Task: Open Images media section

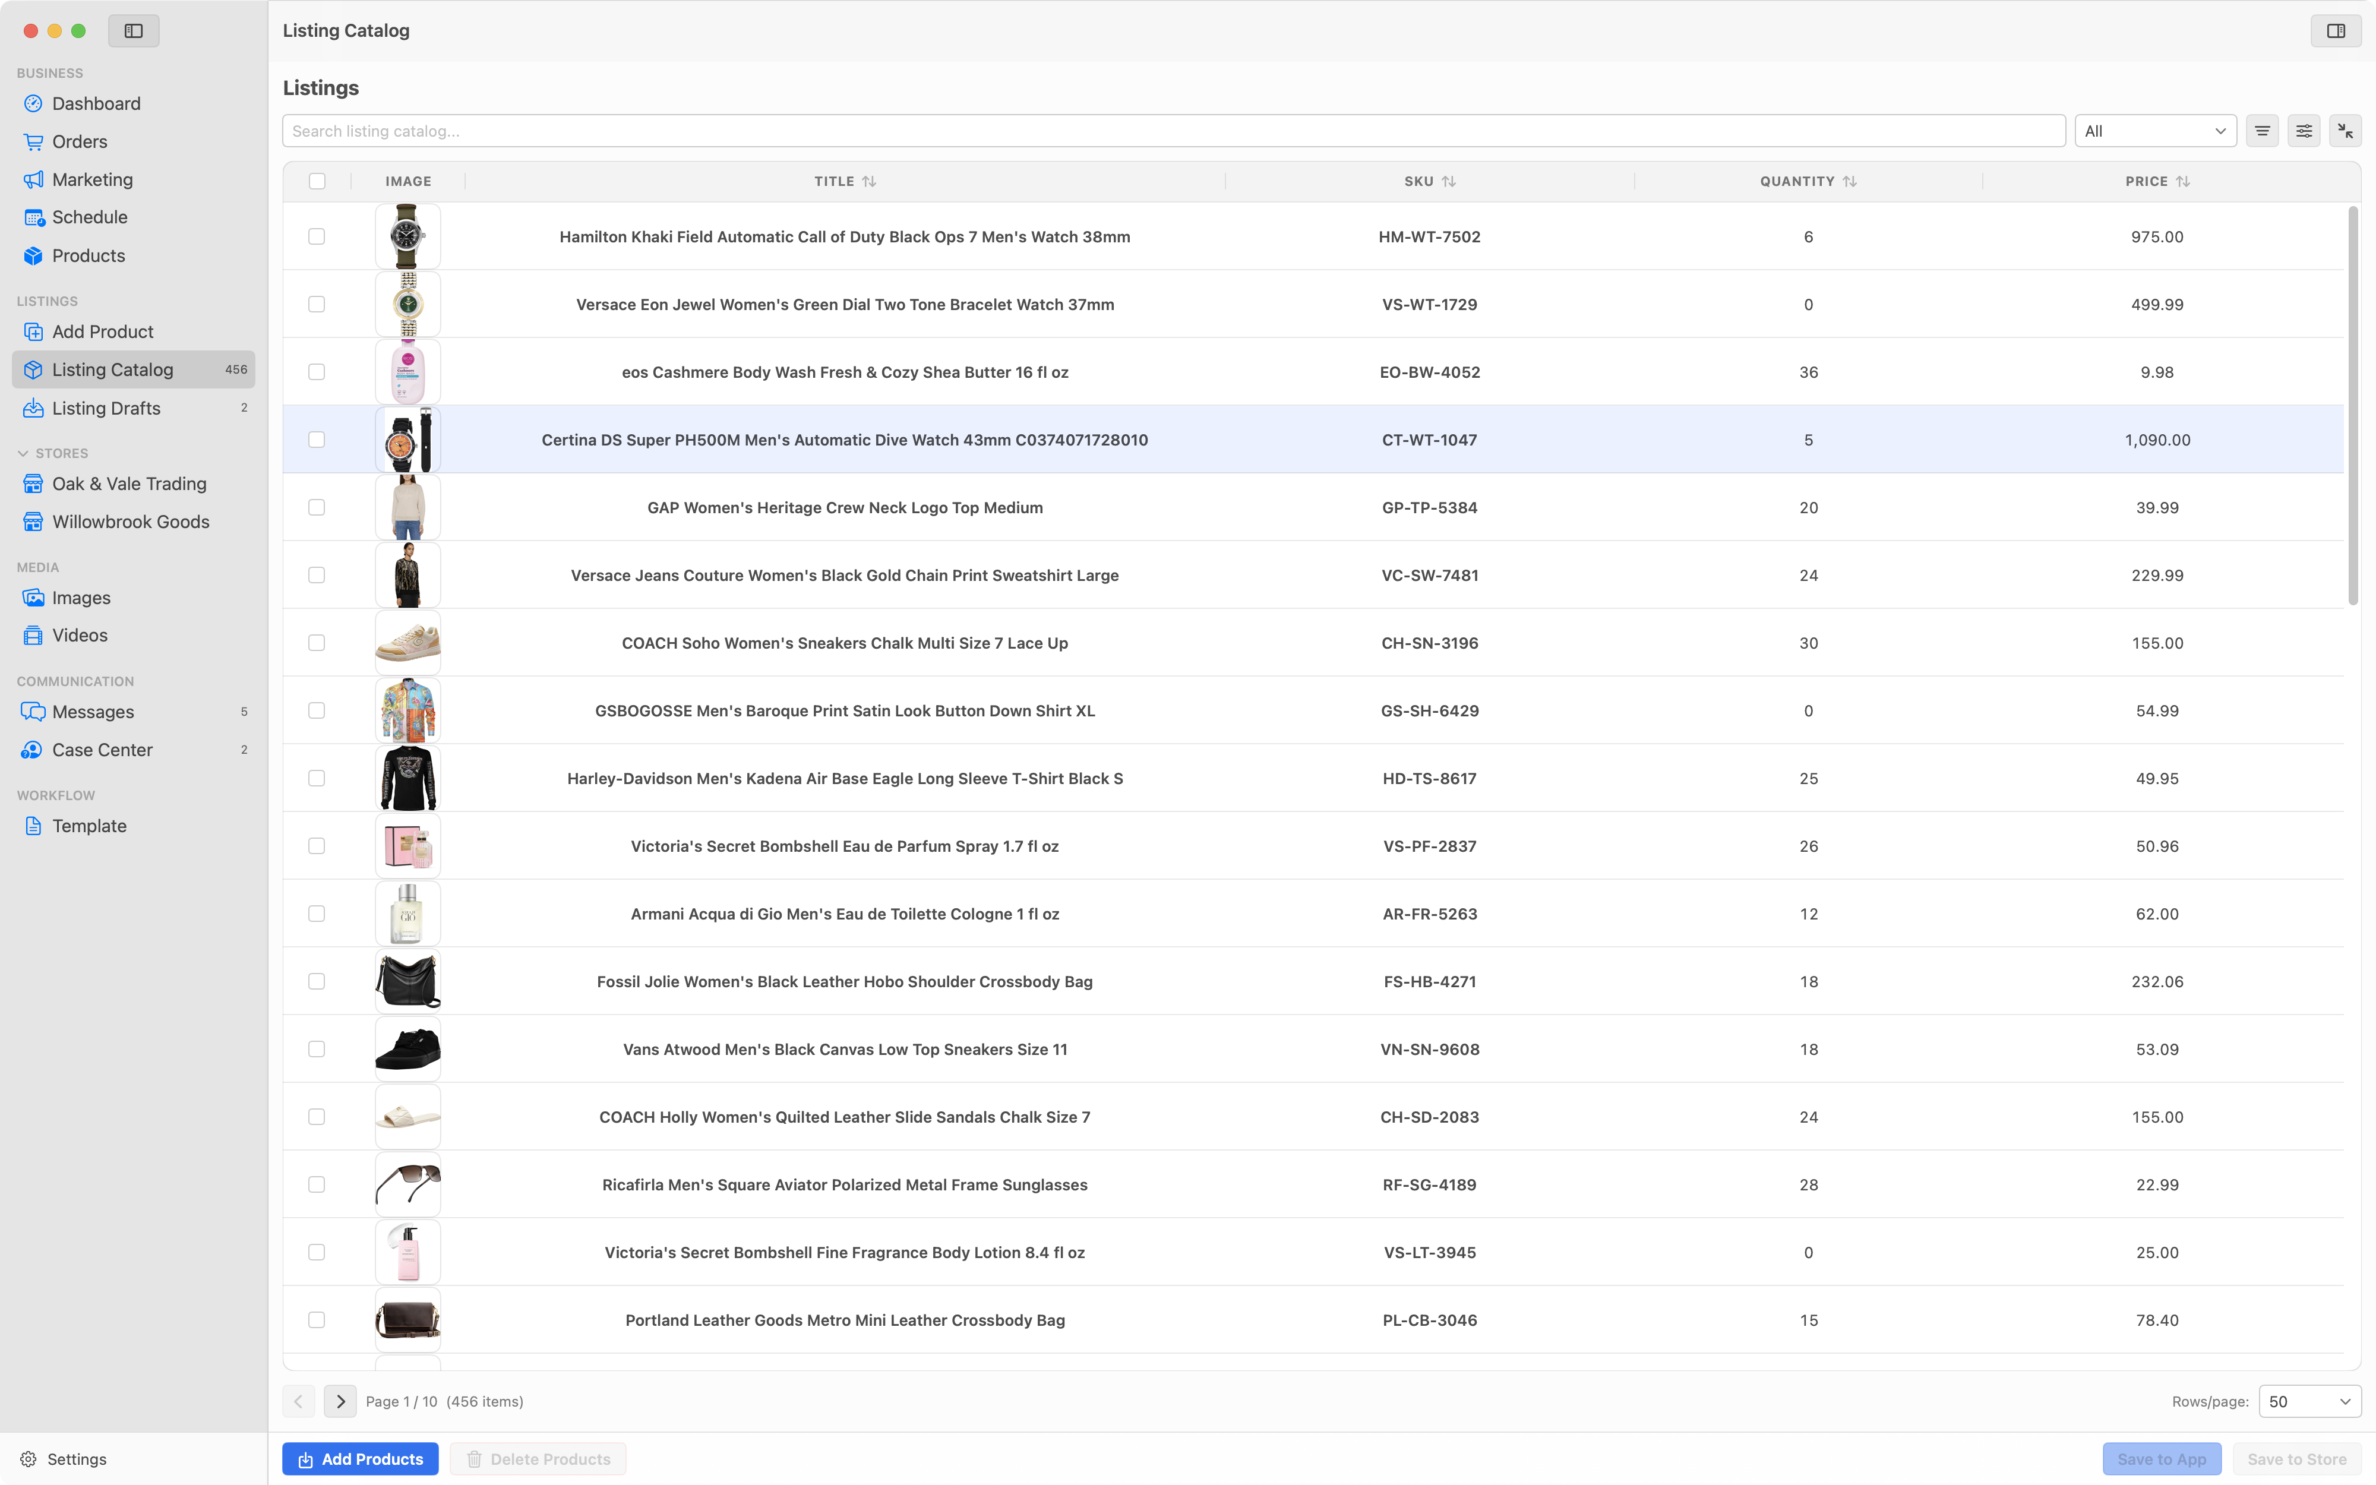Action: coord(134,597)
